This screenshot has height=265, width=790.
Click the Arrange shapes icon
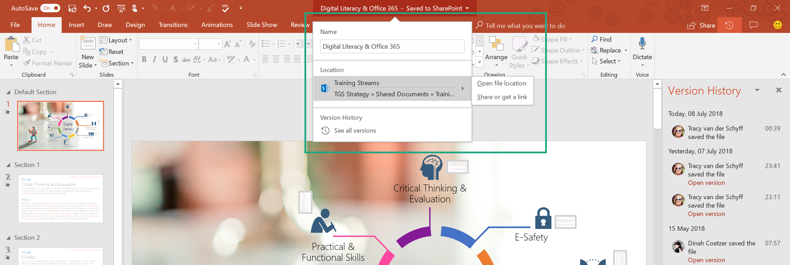tap(496, 44)
